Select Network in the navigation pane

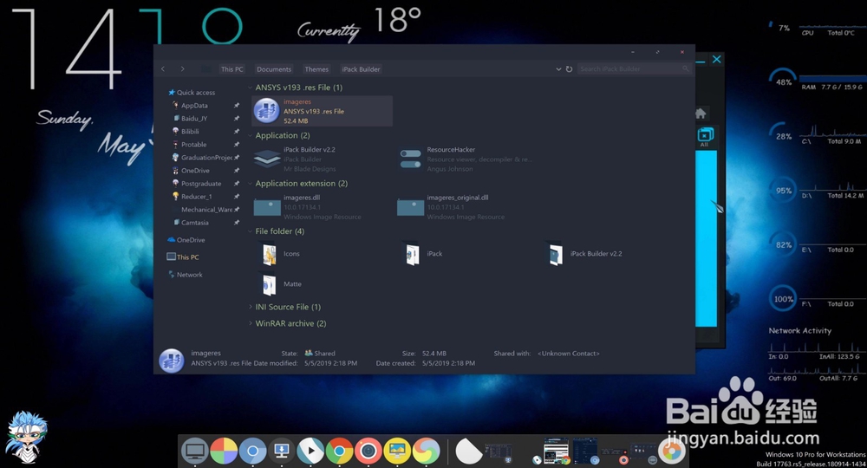point(185,275)
